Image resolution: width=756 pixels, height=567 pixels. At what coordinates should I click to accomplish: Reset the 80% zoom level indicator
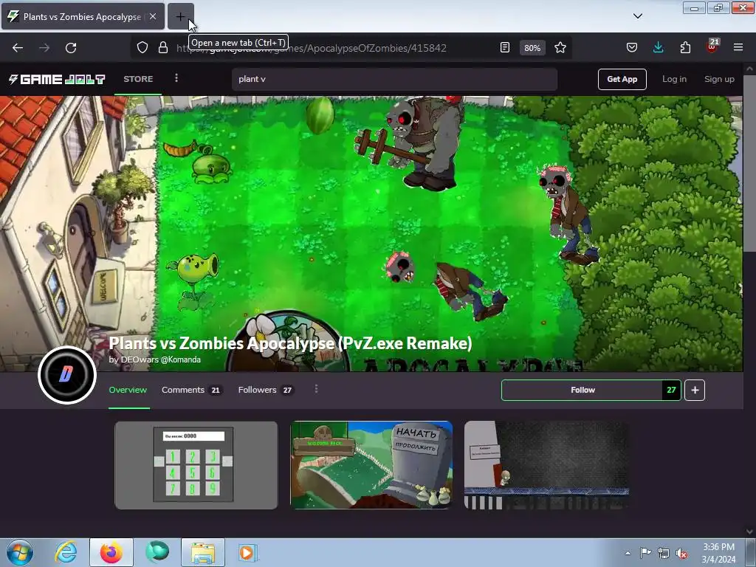tap(532, 48)
